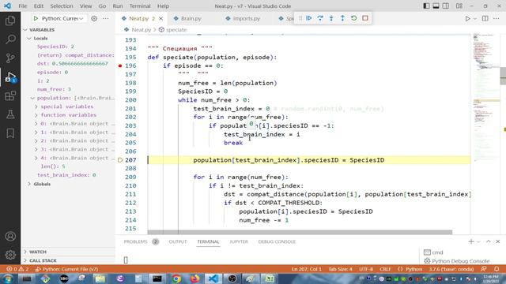Click Step Over in debug toolbar
This screenshot has height=284, width=506.
coord(320,18)
